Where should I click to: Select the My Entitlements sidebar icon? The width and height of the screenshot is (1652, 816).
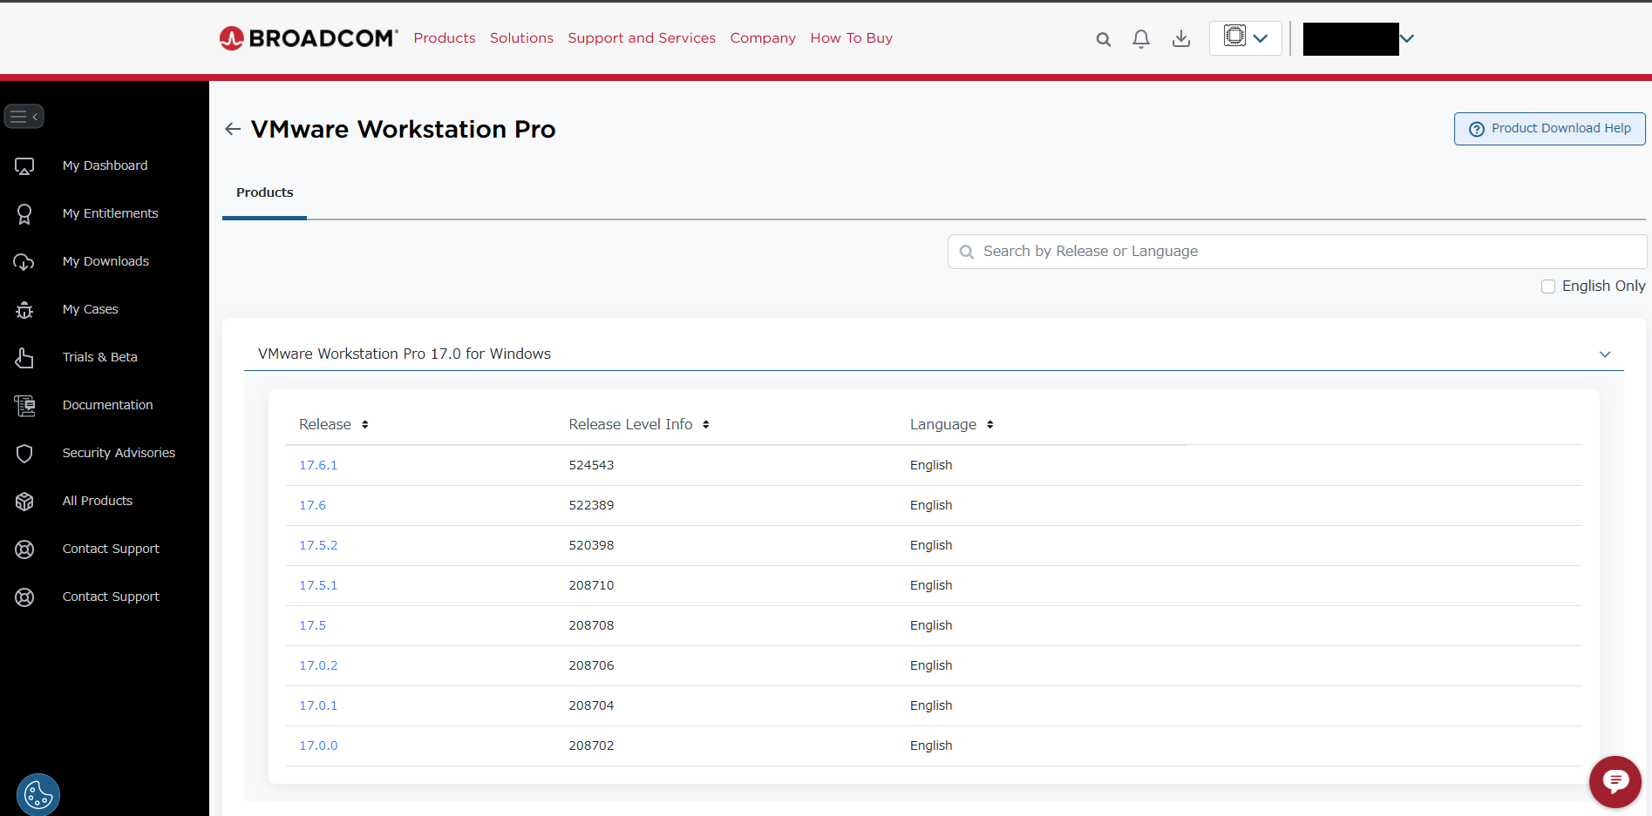tap(24, 213)
